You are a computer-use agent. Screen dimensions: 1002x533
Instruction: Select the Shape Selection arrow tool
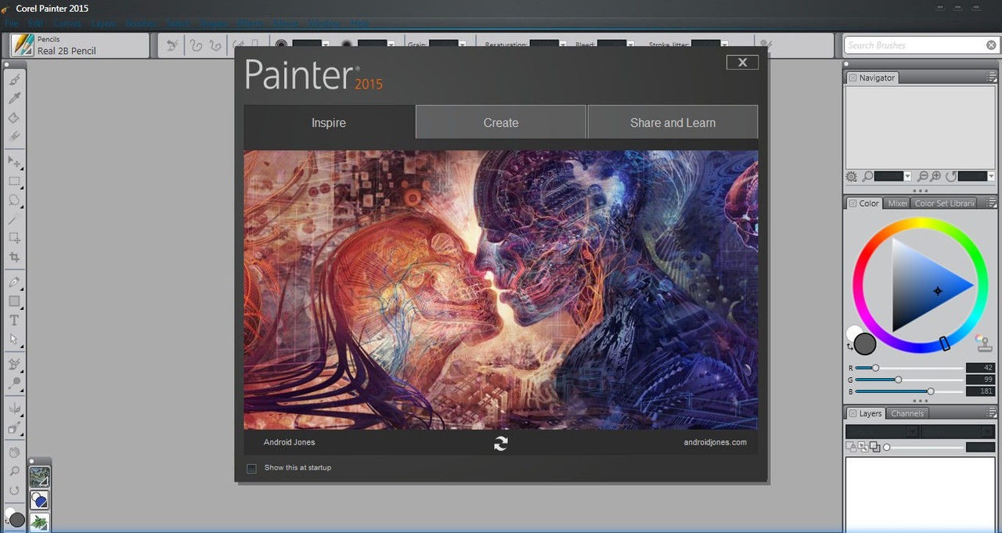pyautogui.click(x=14, y=340)
